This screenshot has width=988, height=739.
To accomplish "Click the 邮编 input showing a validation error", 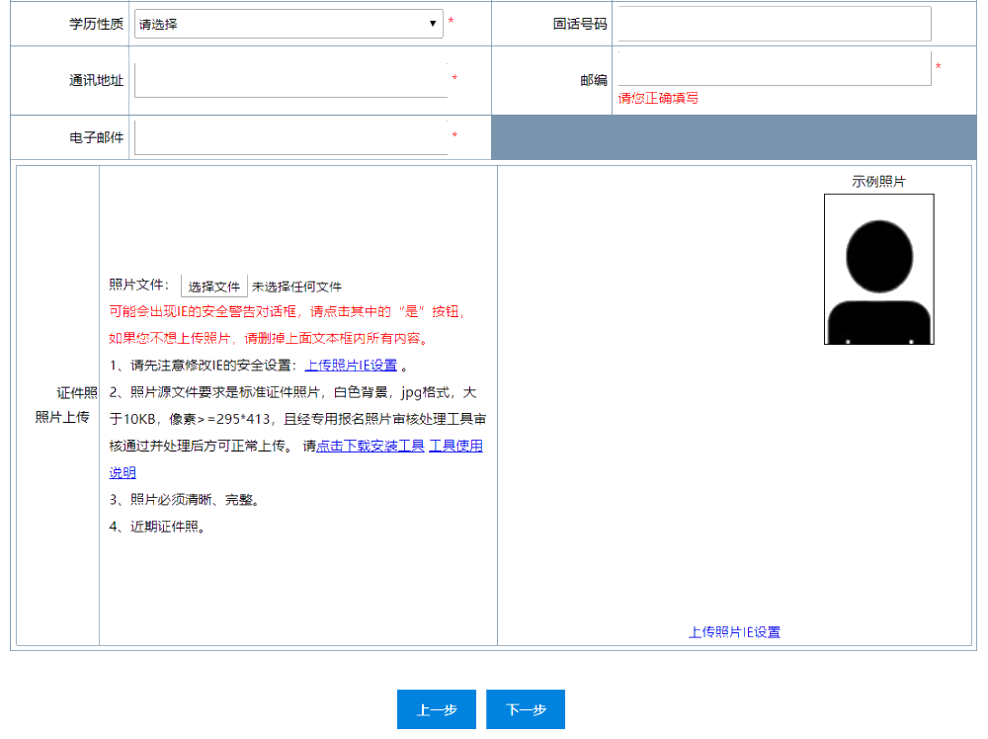I will (x=773, y=66).
